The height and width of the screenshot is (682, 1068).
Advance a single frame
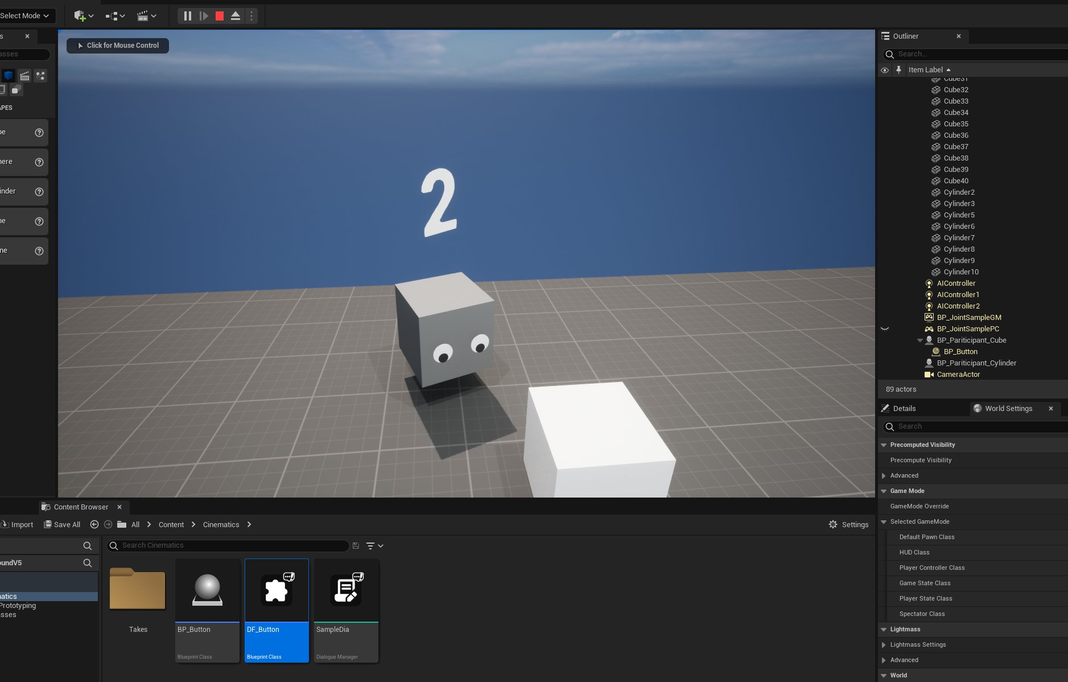coord(204,16)
